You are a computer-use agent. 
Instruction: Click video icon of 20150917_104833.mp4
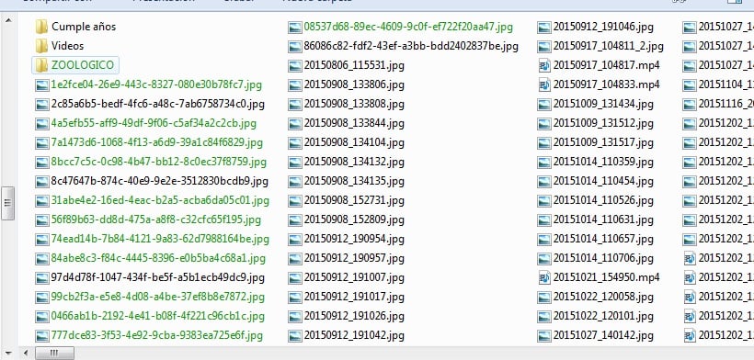point(544,85)
